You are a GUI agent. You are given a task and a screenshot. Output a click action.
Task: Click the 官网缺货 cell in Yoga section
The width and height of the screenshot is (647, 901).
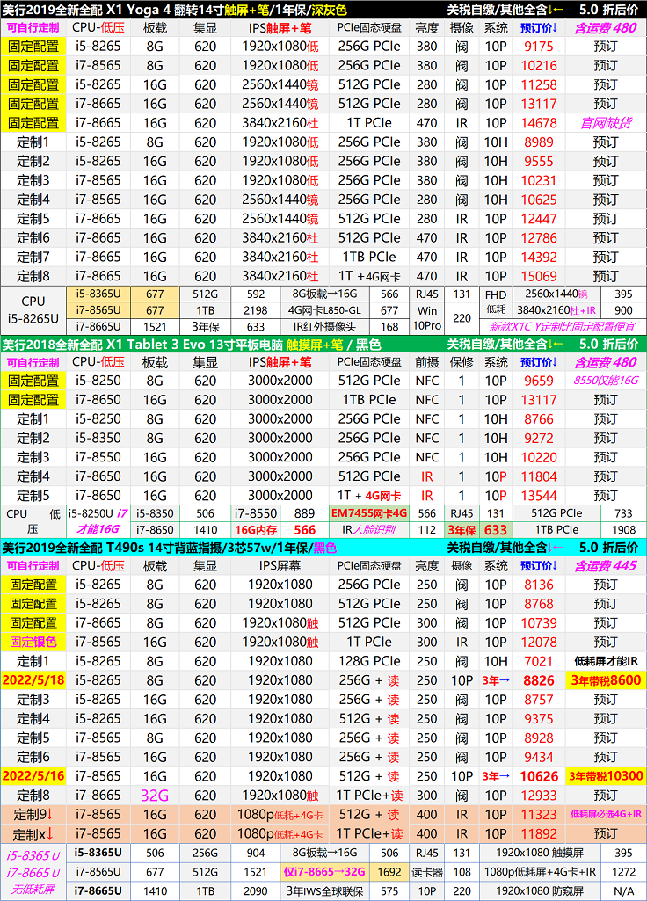(x=606, y=123)
